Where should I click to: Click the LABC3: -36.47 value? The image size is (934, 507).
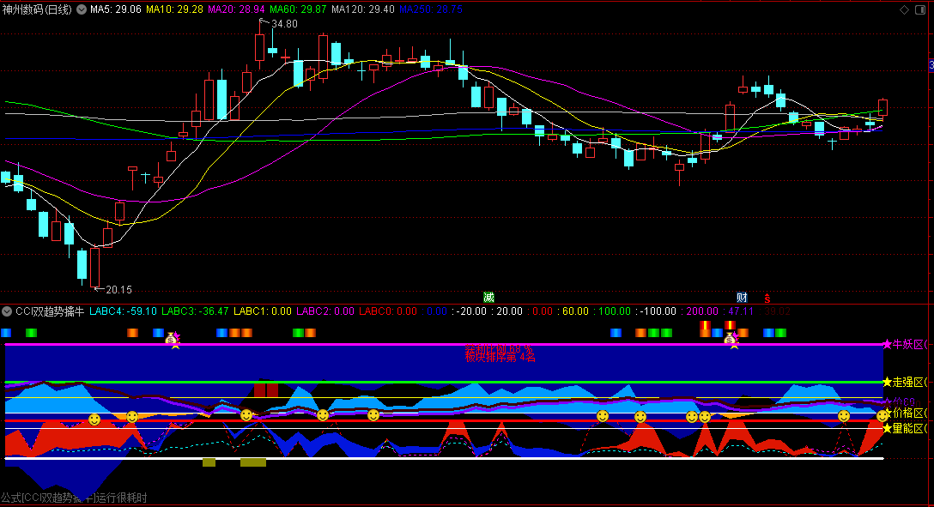(195, 311)
